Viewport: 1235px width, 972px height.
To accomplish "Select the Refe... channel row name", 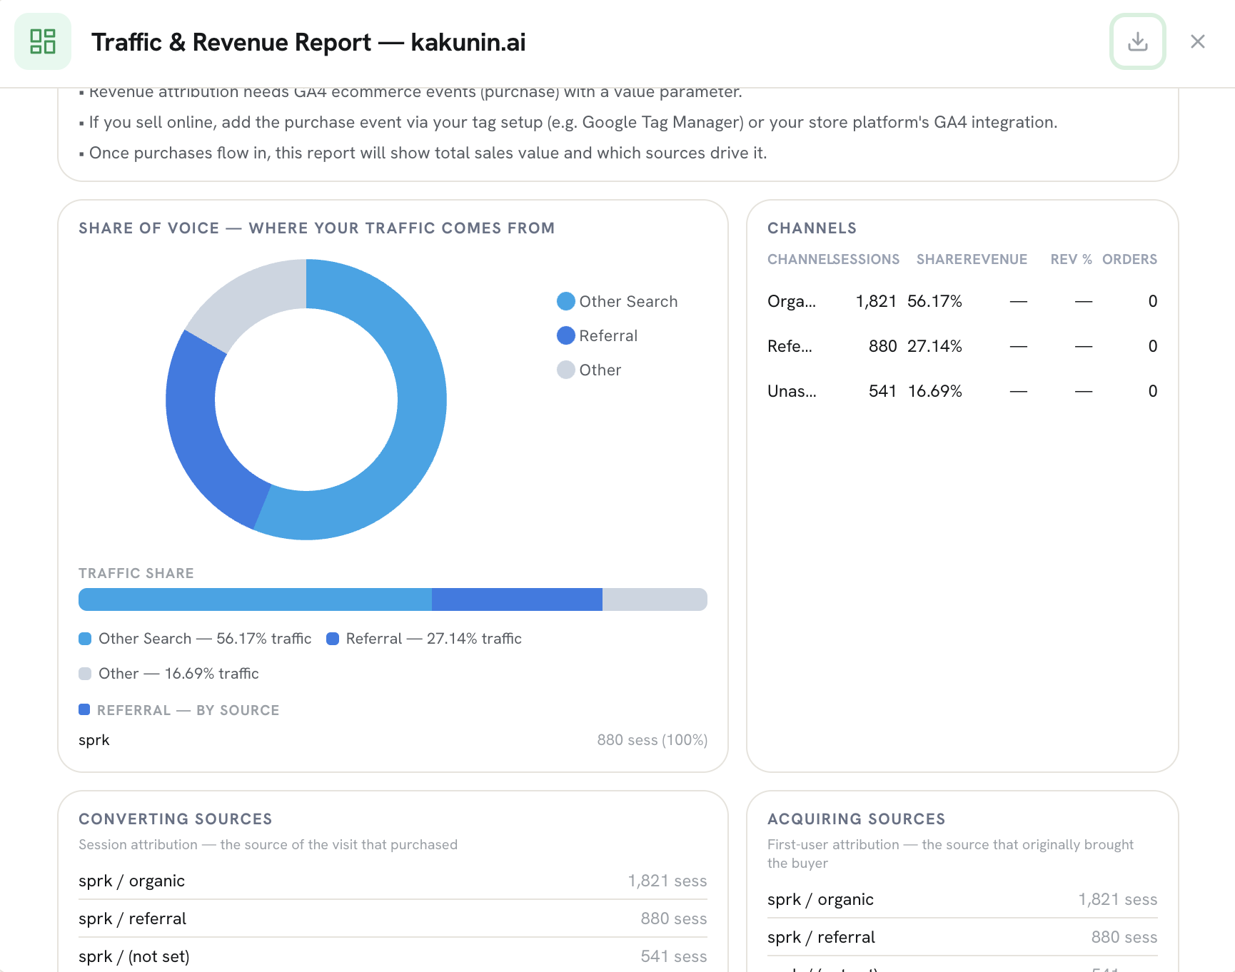I will tap(790, 346).
